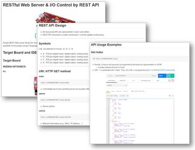Viewport: 195px width, 150px height.
Task: Open the JSON format dropdown in response
Action: [122, 96]
